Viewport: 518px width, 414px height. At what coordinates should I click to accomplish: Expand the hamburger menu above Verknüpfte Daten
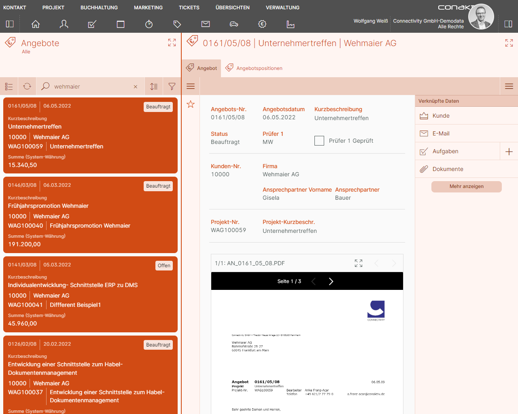(x=509, y=86)
